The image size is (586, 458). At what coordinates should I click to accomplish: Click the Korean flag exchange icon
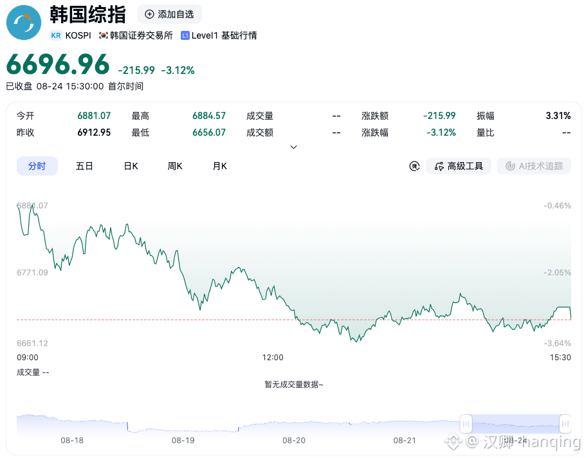103,35
